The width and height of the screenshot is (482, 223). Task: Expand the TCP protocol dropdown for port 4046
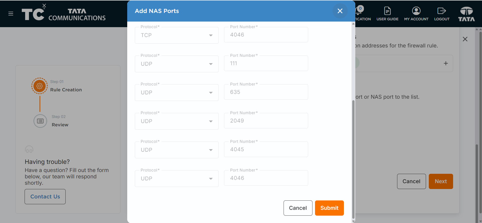click(177, 35)
